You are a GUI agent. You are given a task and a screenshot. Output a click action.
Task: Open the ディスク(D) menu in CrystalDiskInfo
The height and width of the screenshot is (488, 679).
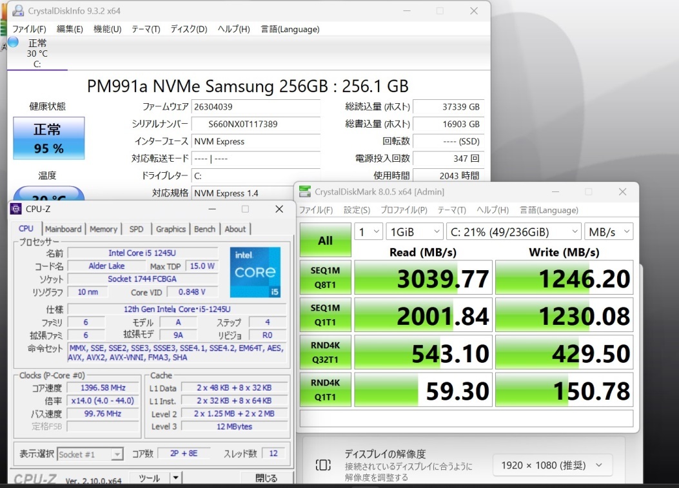point(189,29)
